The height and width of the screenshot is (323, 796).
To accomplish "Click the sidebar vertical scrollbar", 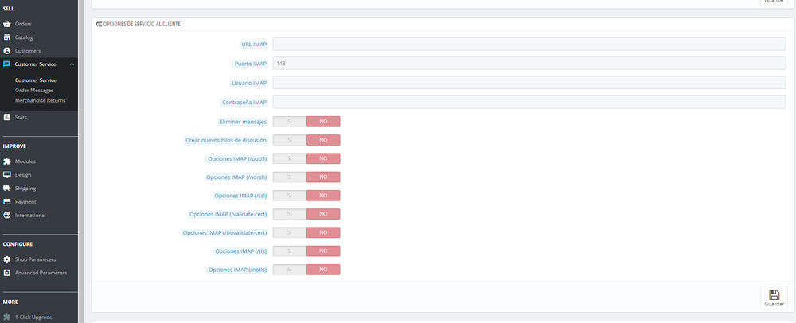I will click(x=81, y=161).
